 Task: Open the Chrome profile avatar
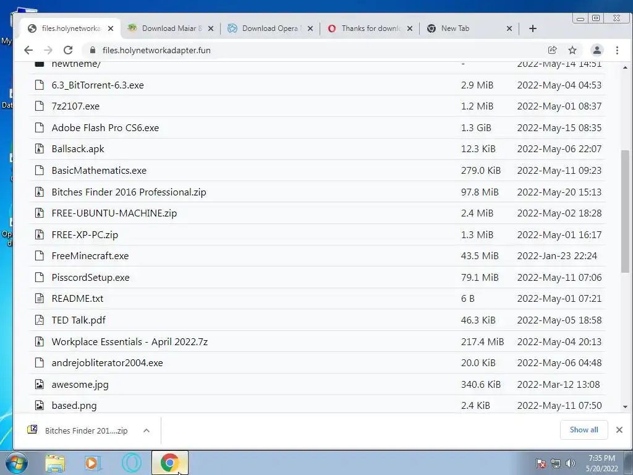click(x=597, y=50)
